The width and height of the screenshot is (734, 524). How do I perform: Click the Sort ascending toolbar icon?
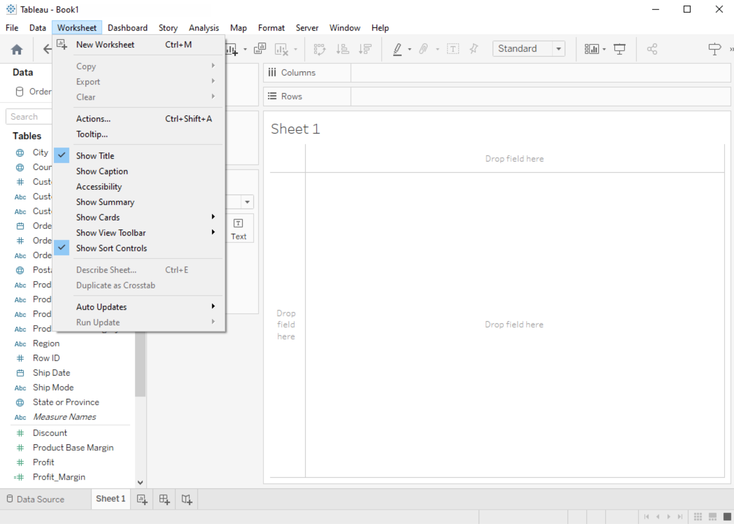click(x=342, y=49)
